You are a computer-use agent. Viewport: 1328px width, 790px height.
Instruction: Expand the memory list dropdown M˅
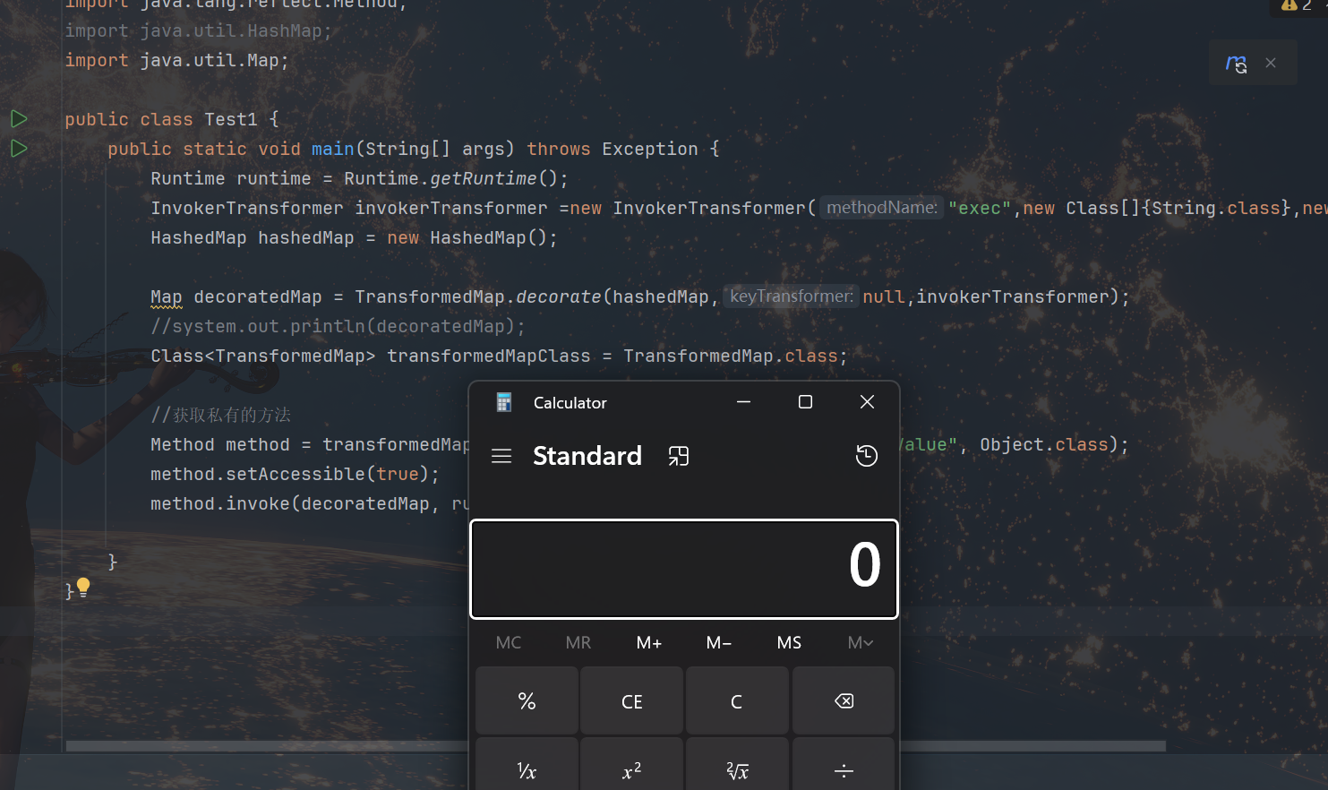860,642
